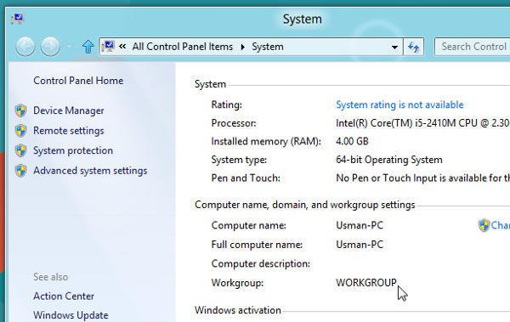This screenshot has height=322, width=510.
Task: Click 'Computer name, domain, and workgroup settings' heading
Action: 305,205
